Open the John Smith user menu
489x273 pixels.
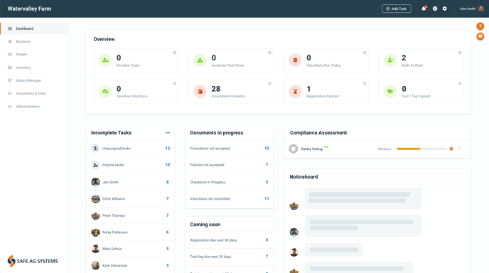[471, 9]
